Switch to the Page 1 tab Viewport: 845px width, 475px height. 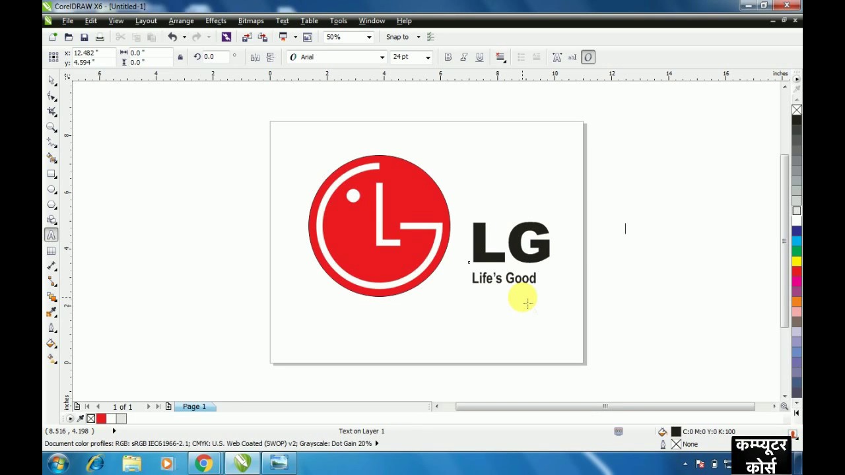194,406
